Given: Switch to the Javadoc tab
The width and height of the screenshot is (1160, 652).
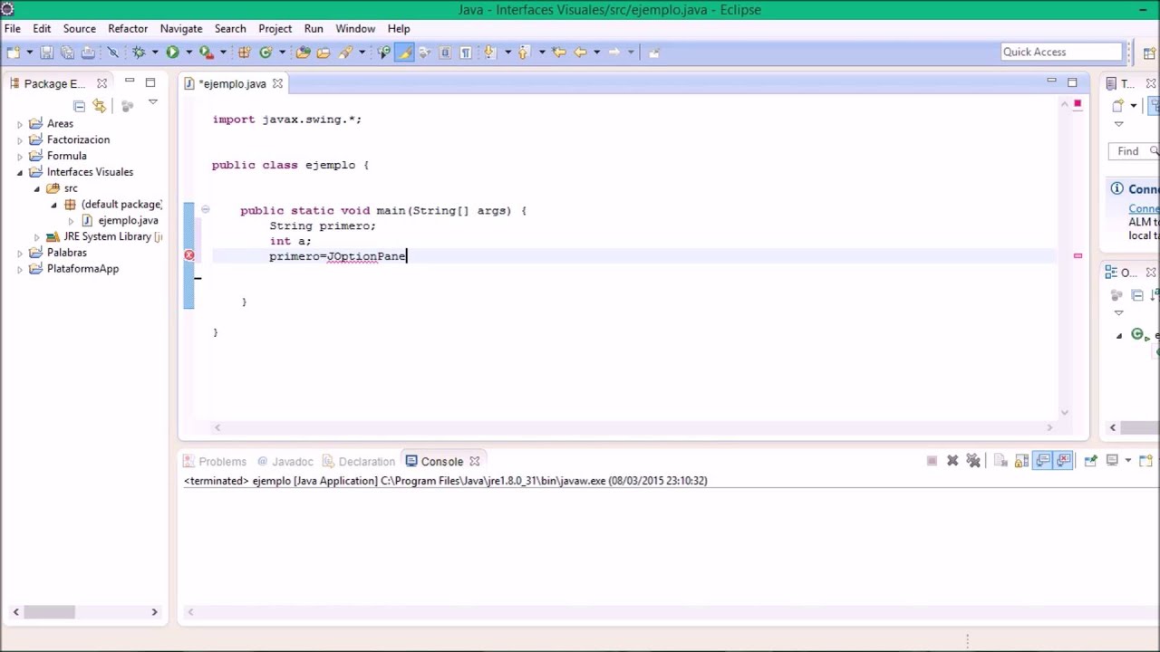Looking at the screenshot, I should pos(285,461).
